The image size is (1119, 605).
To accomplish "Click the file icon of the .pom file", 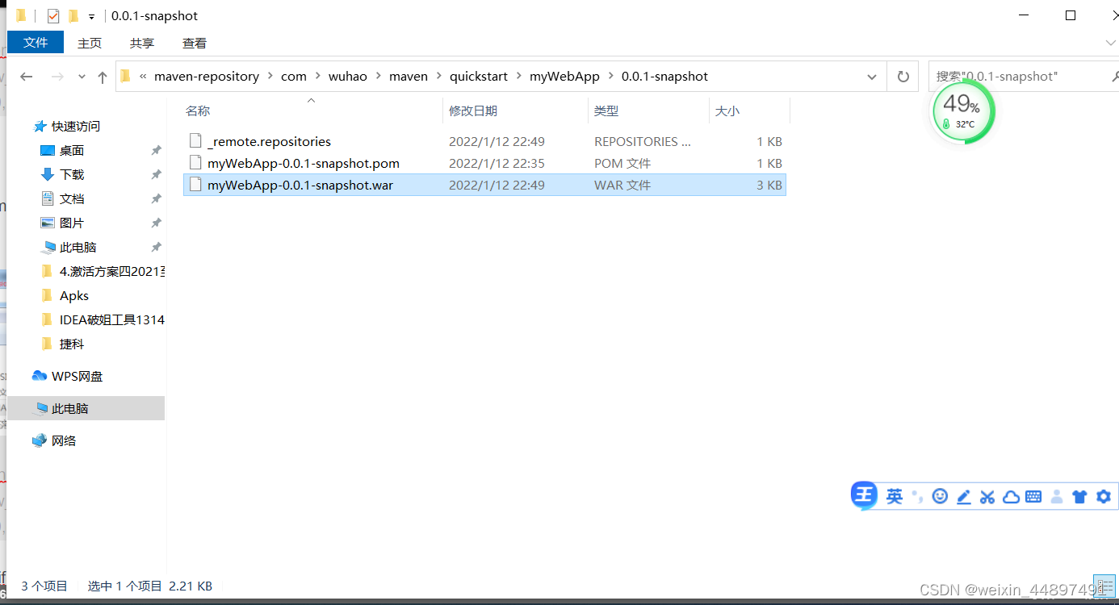I will pos(194,163).
